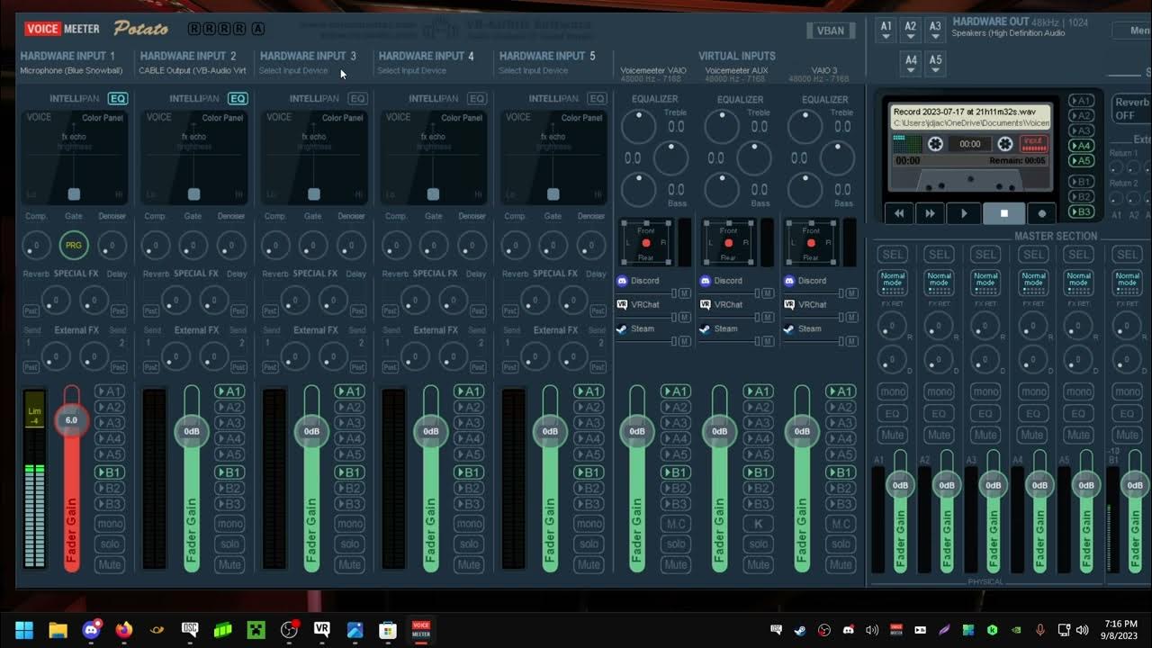Viewport: 1152px width, 648px height.
Task: Toggle B3 bus in the recorder panel
Action: click(1082, 211)
